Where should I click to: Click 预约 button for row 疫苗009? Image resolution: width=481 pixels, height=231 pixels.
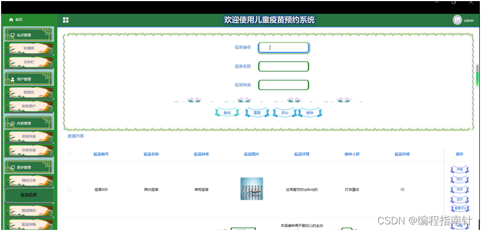tap(459, 179)
